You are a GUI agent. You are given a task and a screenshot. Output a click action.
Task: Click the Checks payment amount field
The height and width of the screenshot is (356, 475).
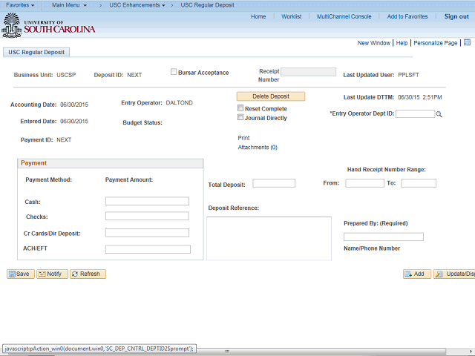[147, 216]
